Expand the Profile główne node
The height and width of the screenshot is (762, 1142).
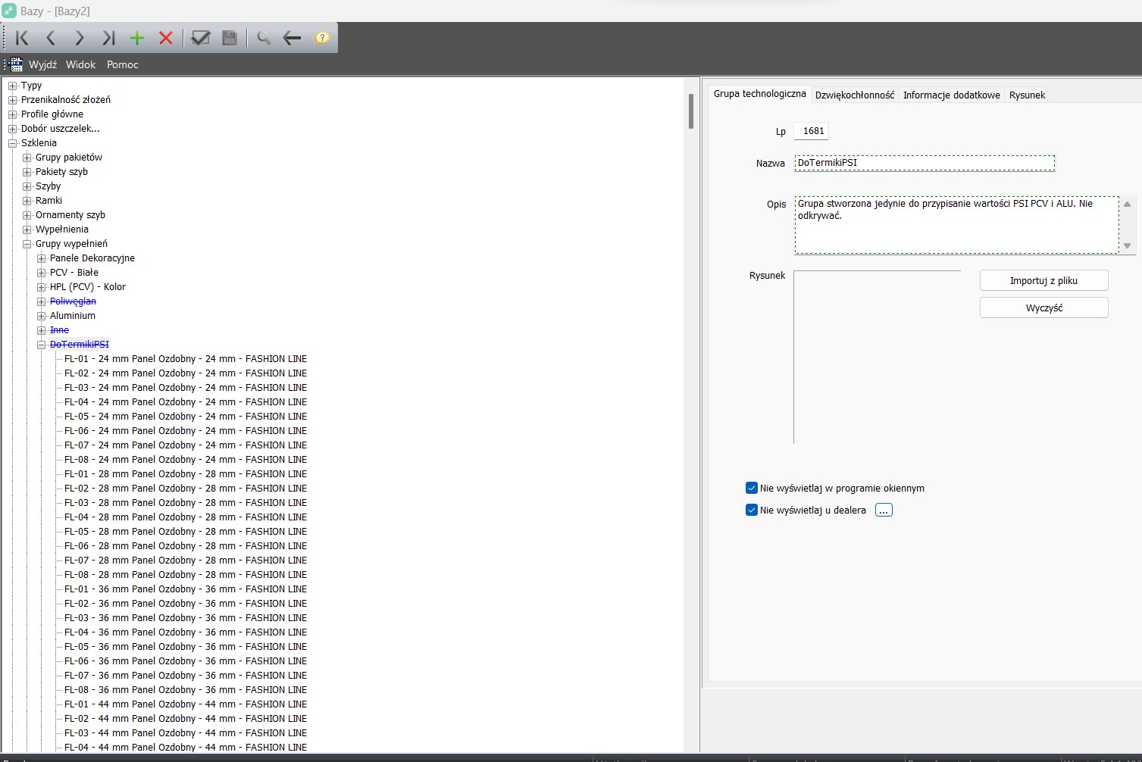[x=12, y=114]
